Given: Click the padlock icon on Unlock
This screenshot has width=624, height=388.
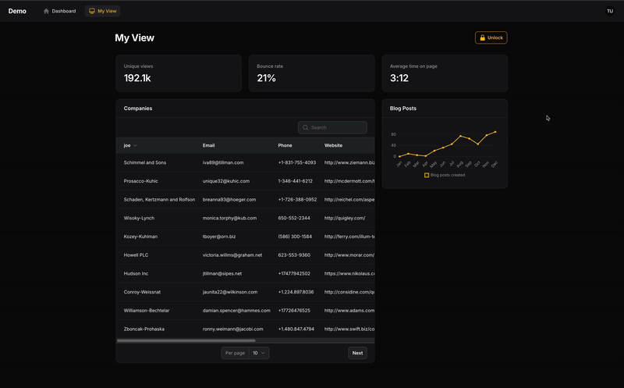Looking at the screenshot, I should (x=482, y=37).
